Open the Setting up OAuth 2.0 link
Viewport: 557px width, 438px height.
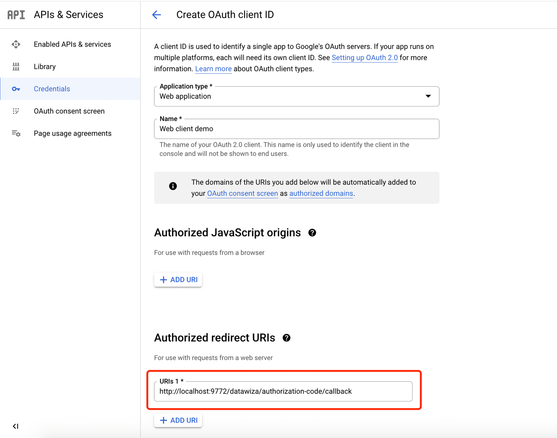(x=364, y=58)
